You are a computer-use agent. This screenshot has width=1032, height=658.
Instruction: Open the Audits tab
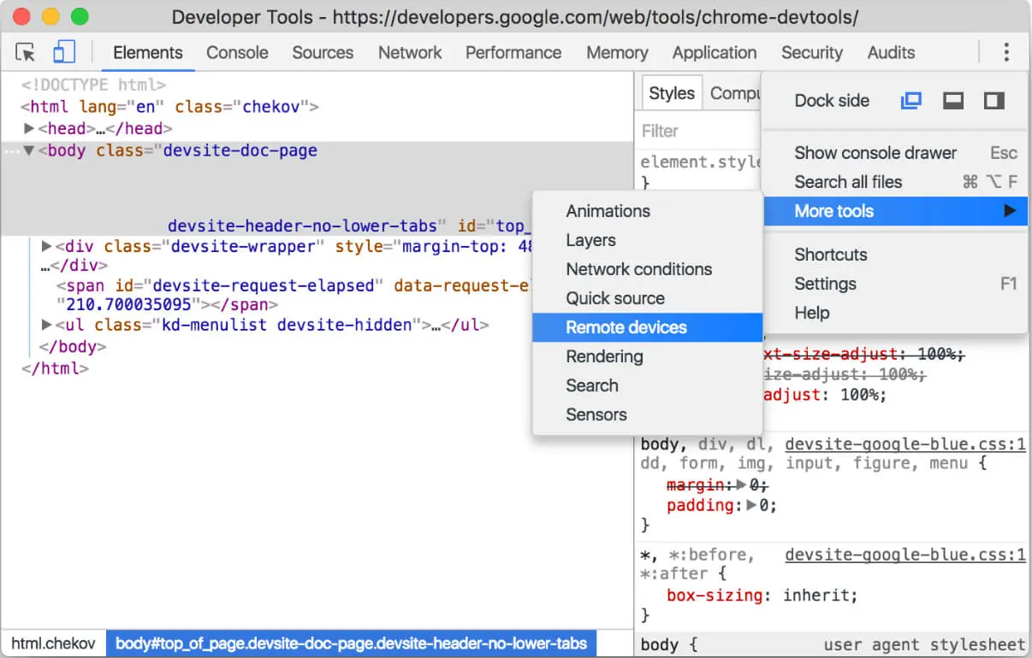click(x=892, y=52)
